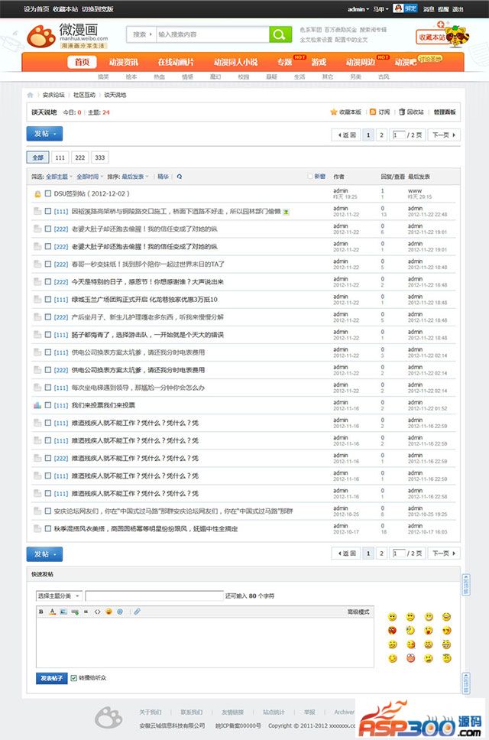Viewport: 489px width, 740px height.
Task: Toggle the 新窗 checkbox
Action: 310,177
